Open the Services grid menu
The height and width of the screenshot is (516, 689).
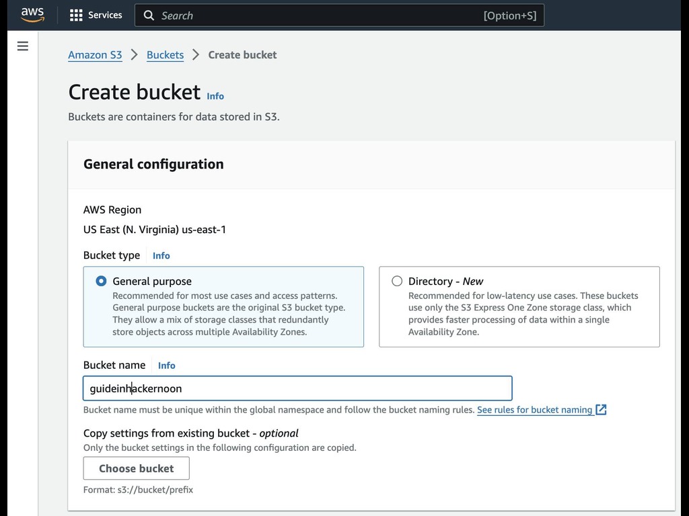point(76,15)
